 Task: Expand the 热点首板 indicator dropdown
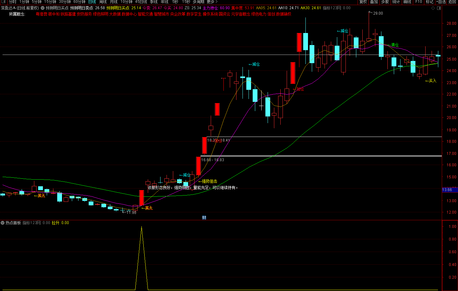(x=3, y=223)
